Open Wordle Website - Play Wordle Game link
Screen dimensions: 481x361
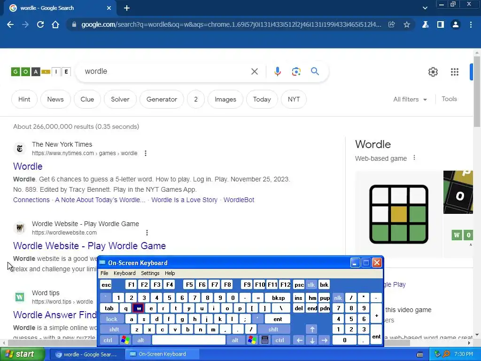pyautogui.click(x=90, y=246)
